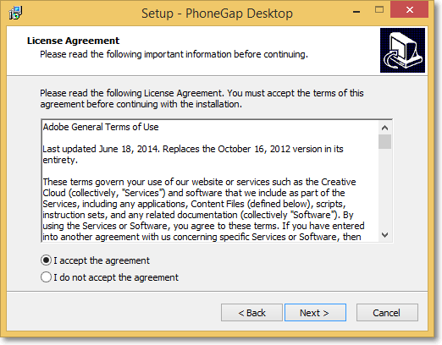This screenshot has height=345, width=442.
Task: Minimize the PhoneGap Desktop setup window
Action: click(x=356, y=12)
